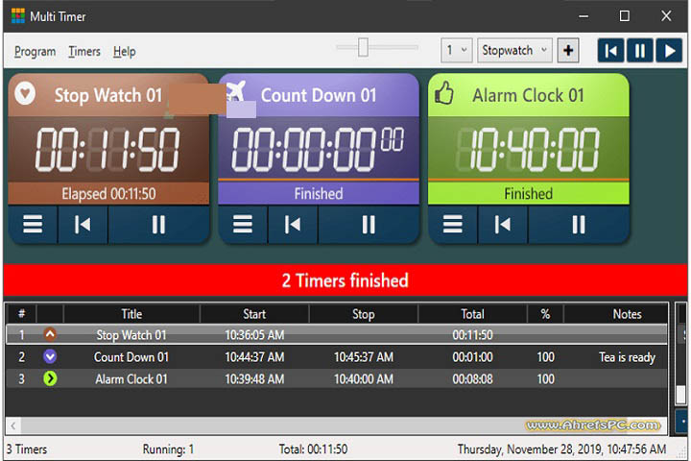The height and width of the screenshot is (461, 691).
Task: Reset the Count Down 01 timer
Action: coord(293,224)
